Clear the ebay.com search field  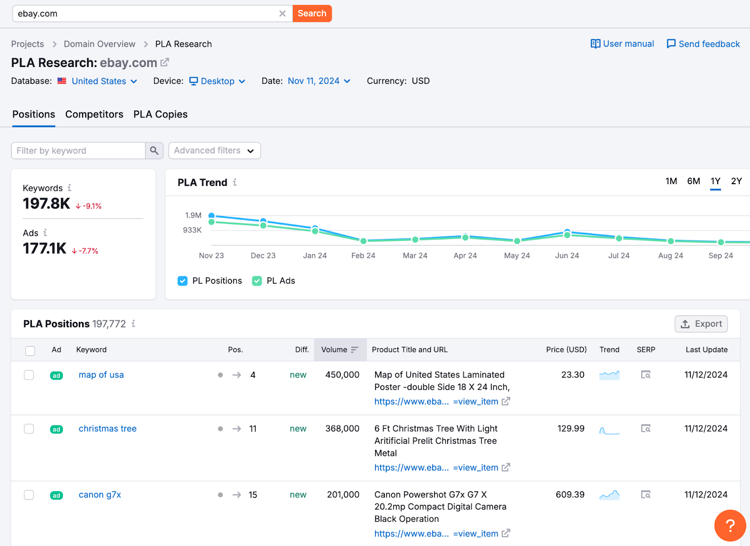click(282, 14)
